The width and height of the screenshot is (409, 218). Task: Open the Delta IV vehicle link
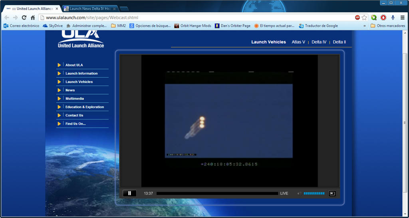(319, 42)
